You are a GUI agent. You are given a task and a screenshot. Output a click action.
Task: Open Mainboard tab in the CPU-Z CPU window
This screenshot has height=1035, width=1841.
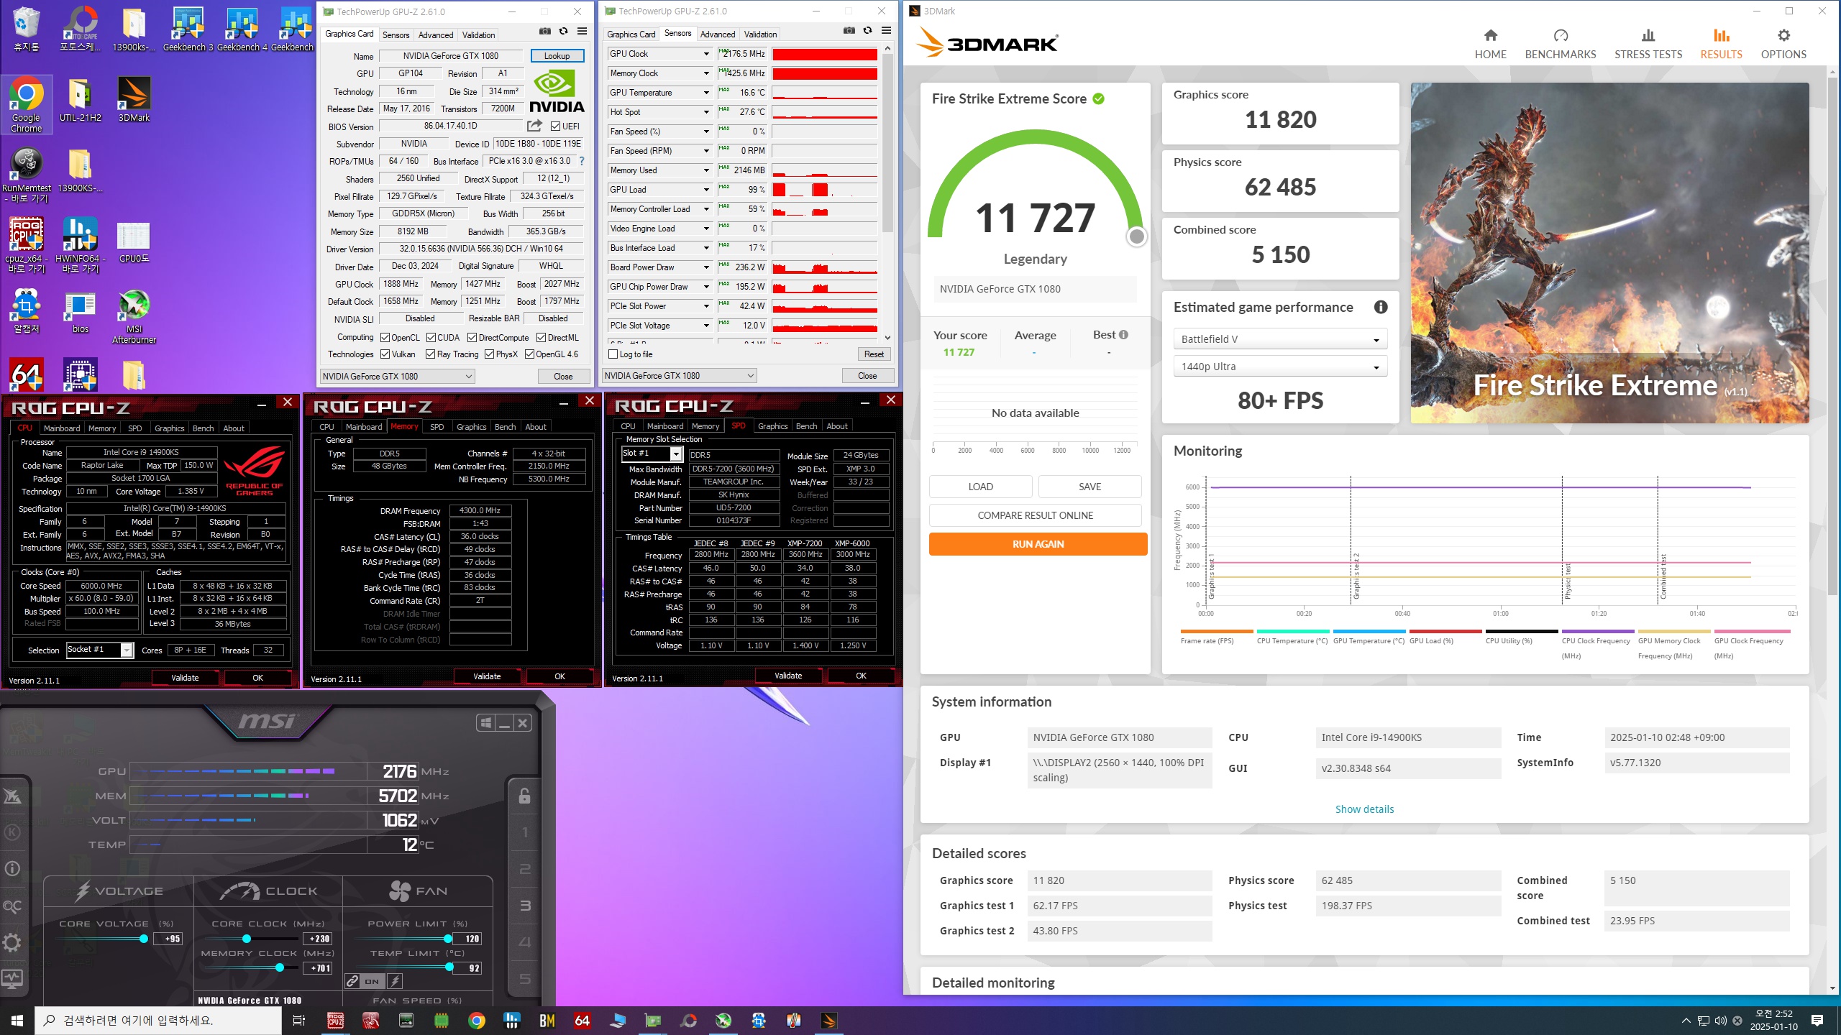(62, 428)
